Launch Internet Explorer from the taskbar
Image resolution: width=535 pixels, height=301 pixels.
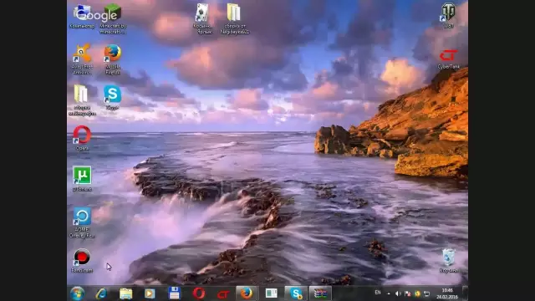(101, 293)
